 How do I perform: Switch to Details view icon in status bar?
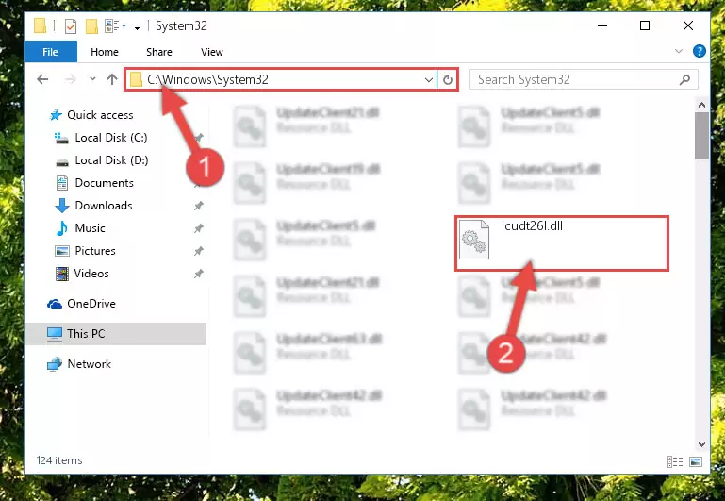pyautogui.click(x=675, y=461)
